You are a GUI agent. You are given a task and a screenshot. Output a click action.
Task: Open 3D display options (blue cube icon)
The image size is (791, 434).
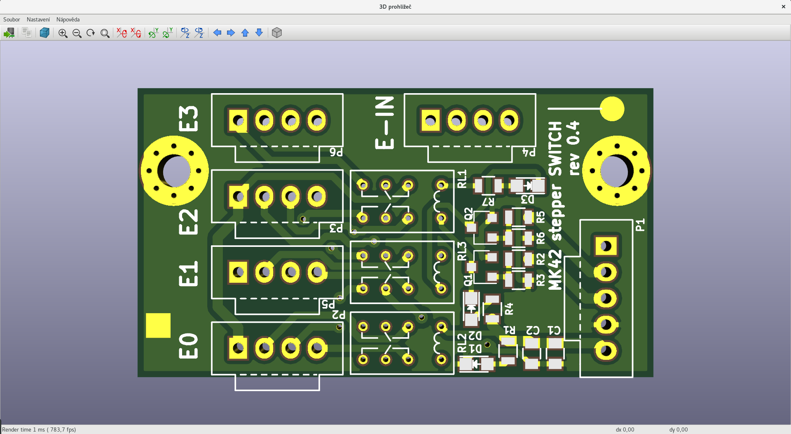click(44, 33)
